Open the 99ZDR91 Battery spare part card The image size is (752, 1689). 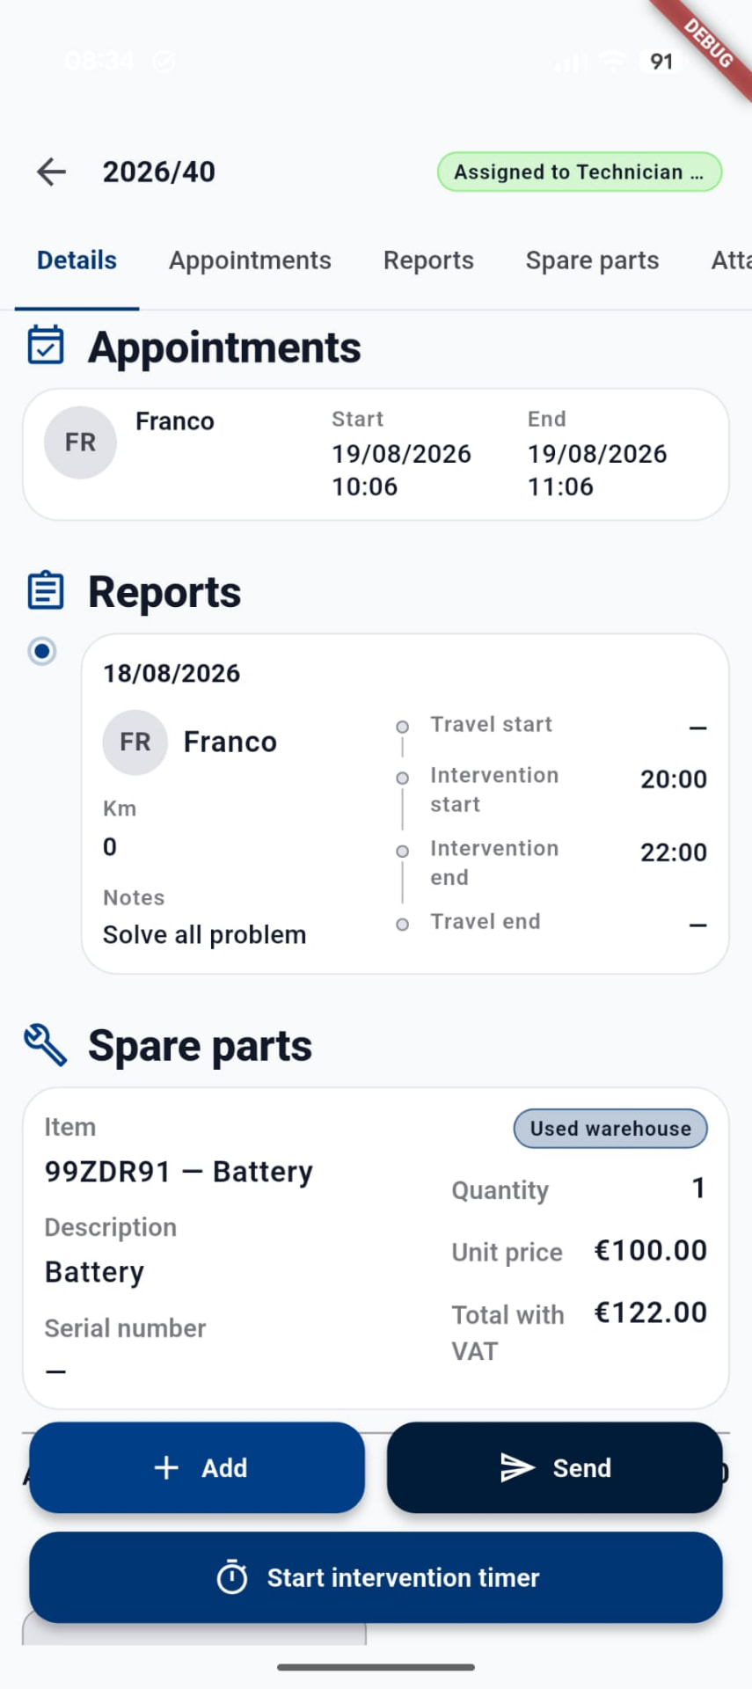coord(376,1248)
